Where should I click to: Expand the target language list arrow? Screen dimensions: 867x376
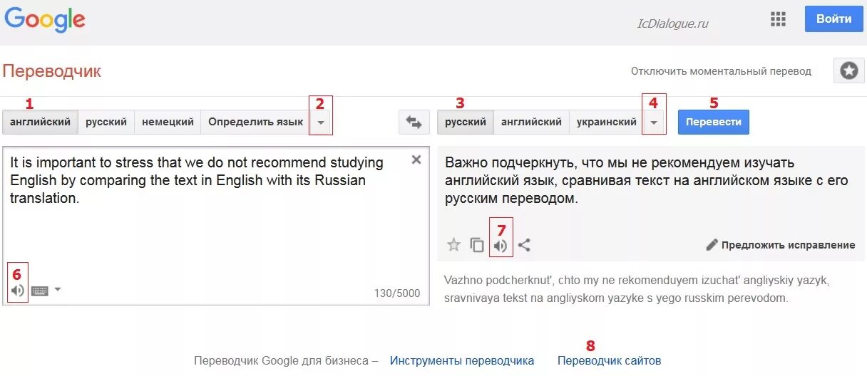(x=654, y=122)
